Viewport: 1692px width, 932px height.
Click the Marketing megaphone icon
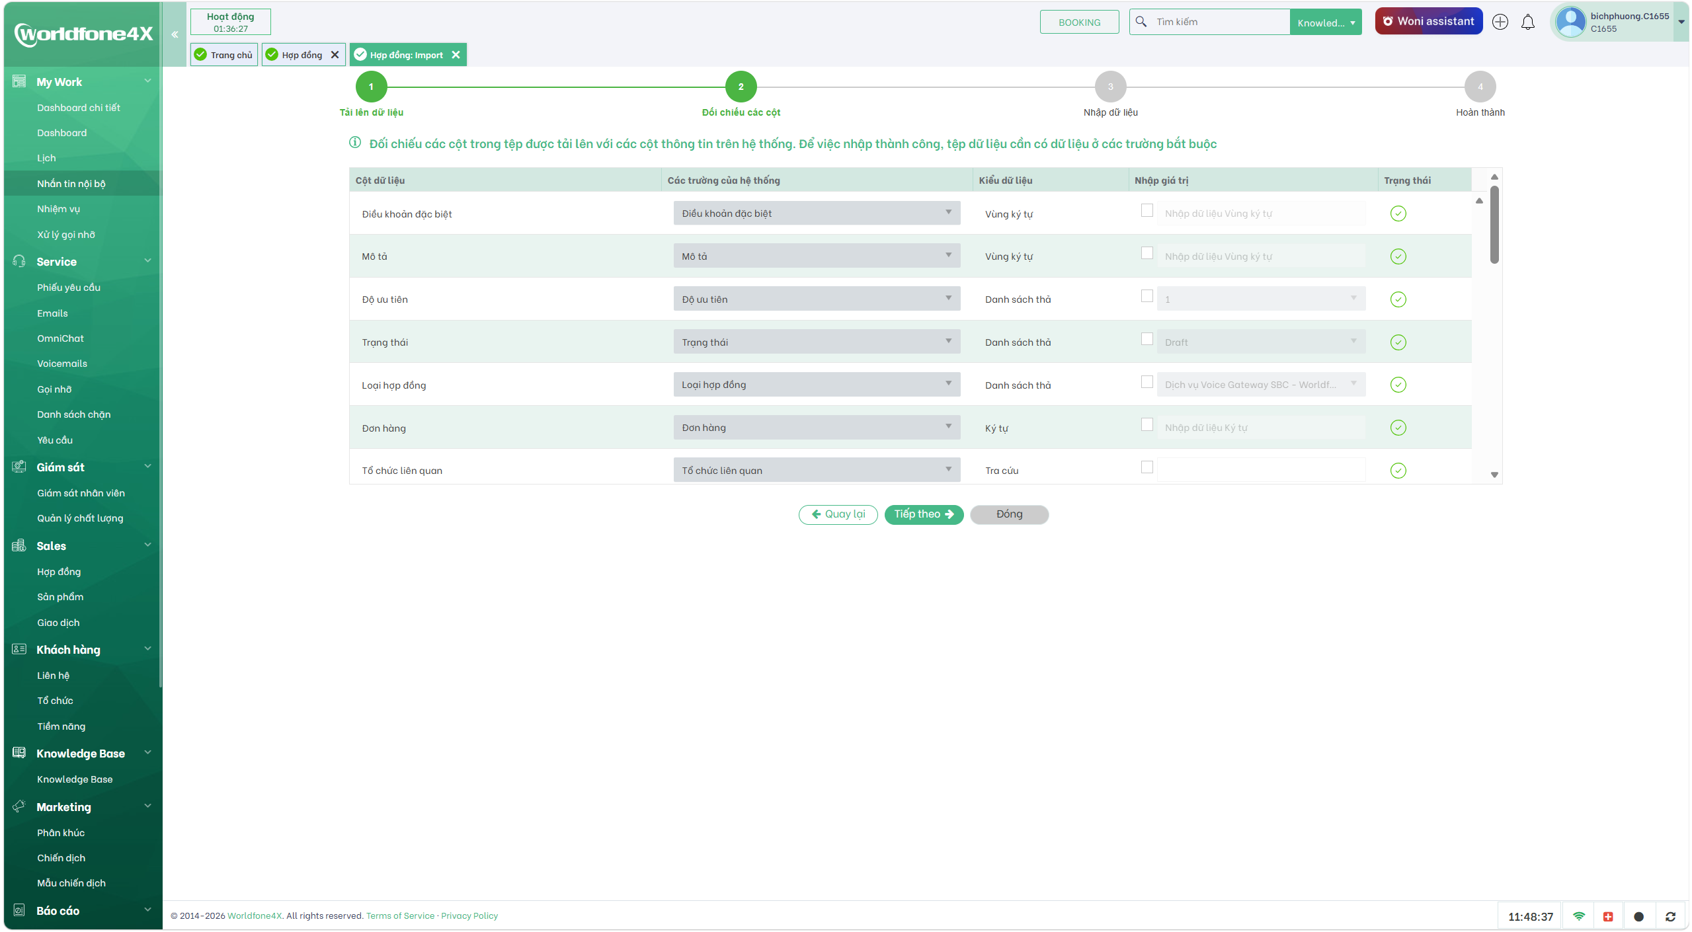tap(19, 806)
